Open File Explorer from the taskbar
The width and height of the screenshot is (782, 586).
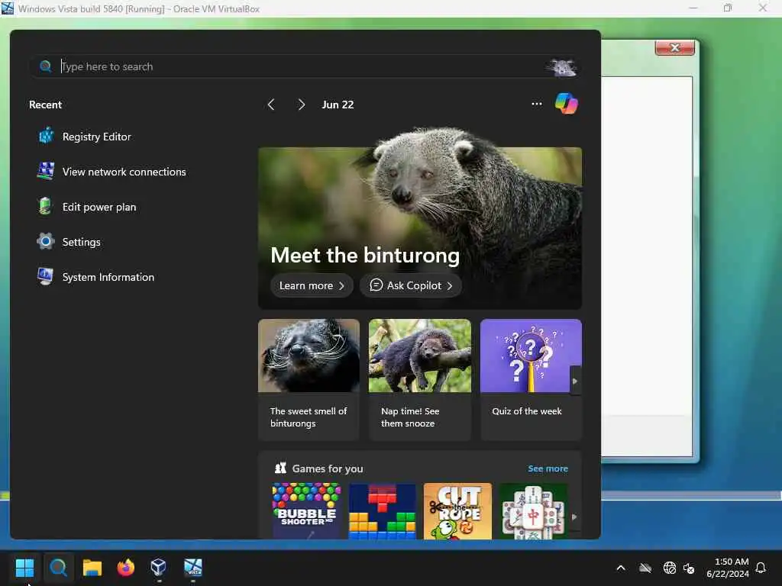tap(92, 567)
